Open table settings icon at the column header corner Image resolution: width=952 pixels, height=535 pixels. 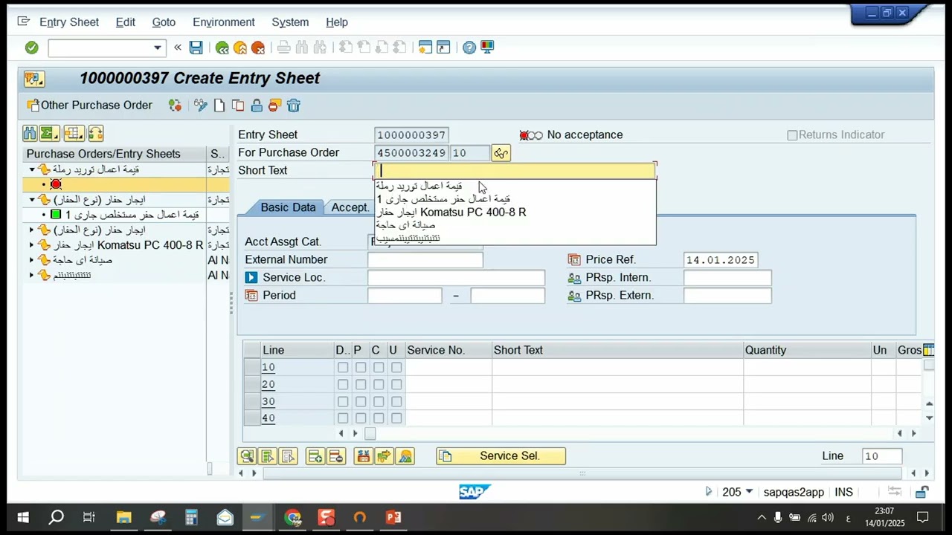click(x=928, y=350)
